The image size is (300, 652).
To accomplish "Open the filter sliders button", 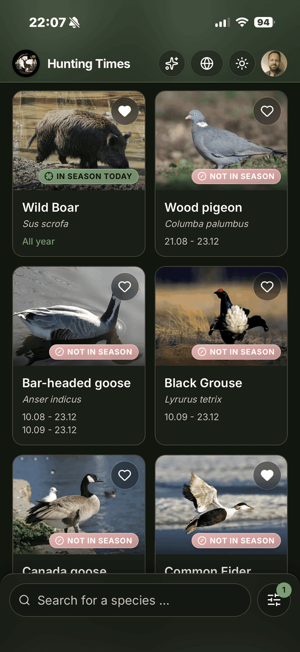I will [x=274, y=600].
